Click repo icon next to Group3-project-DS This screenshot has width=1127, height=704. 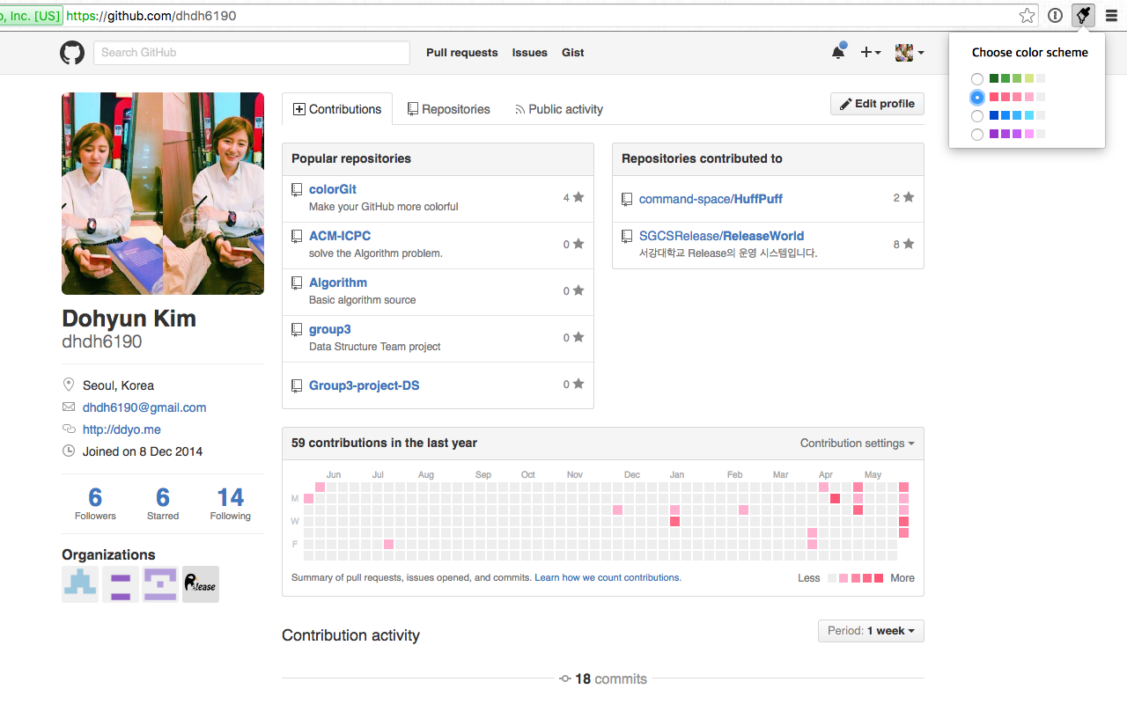297,386
